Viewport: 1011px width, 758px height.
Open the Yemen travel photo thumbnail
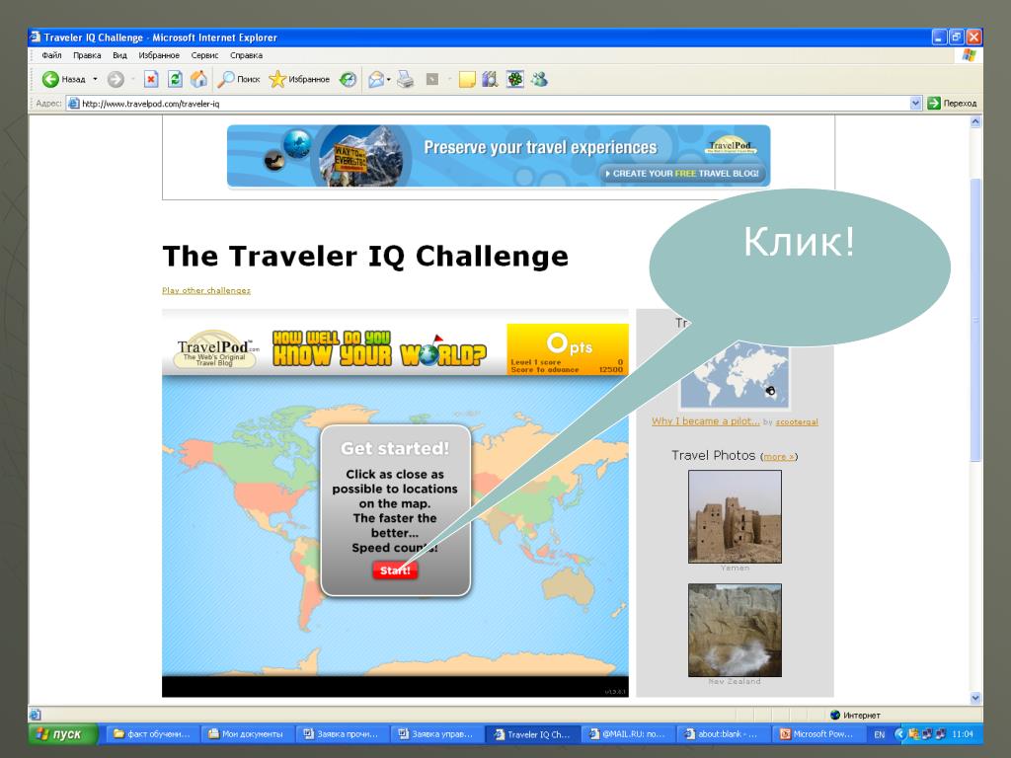point(735,516)
